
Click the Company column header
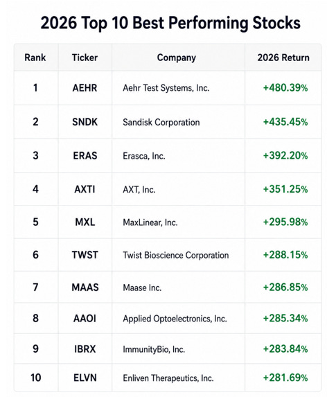tap(177, 58)
